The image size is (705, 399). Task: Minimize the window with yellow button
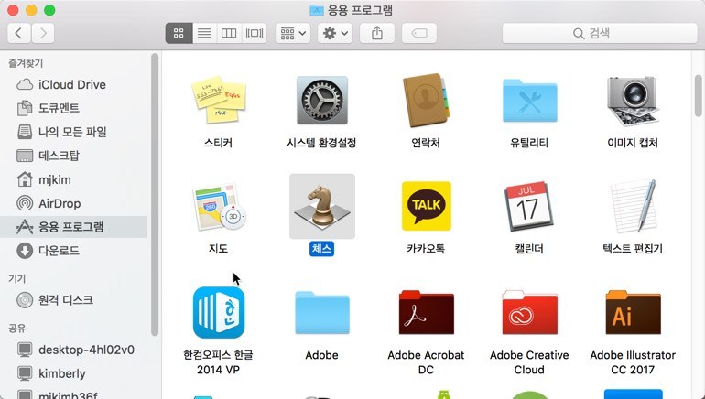(x=31, y=10)
